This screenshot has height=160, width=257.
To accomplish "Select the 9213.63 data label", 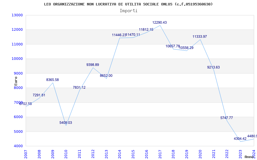I will pyautogui.click(x=213, y=68).
